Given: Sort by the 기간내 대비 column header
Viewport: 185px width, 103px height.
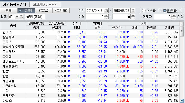Looking at the screenshot, I should (77, 25).
